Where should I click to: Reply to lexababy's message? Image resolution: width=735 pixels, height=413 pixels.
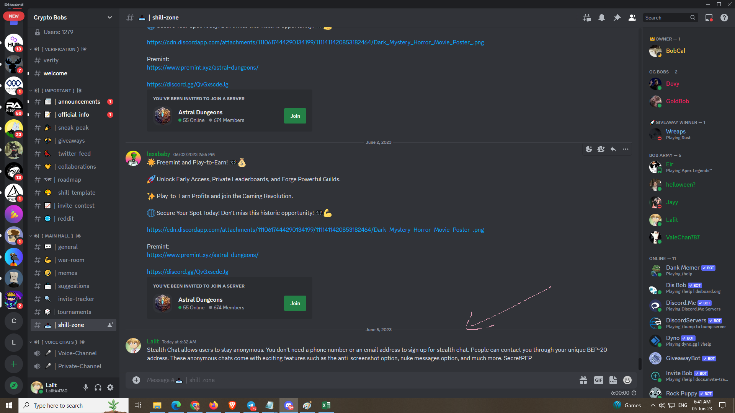pyautogui.click(x=613, y=149)
